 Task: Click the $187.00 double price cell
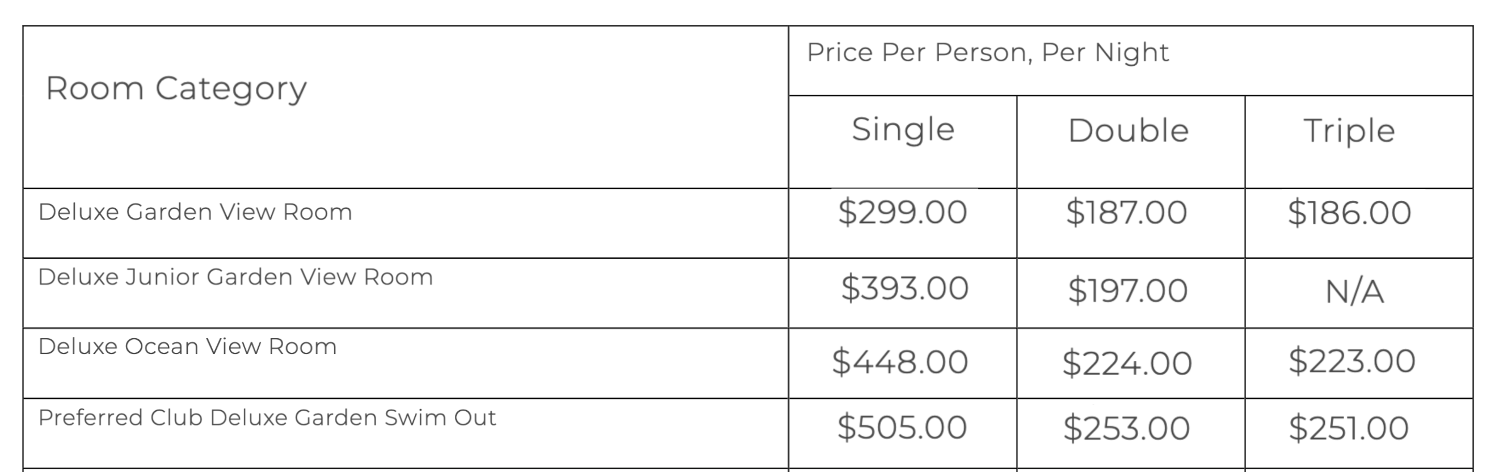coord(1131,223)
